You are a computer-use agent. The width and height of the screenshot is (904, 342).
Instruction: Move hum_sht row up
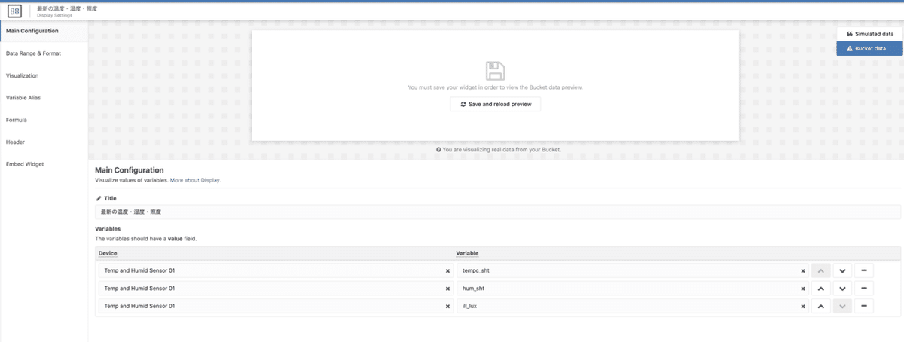pos(820,288)
